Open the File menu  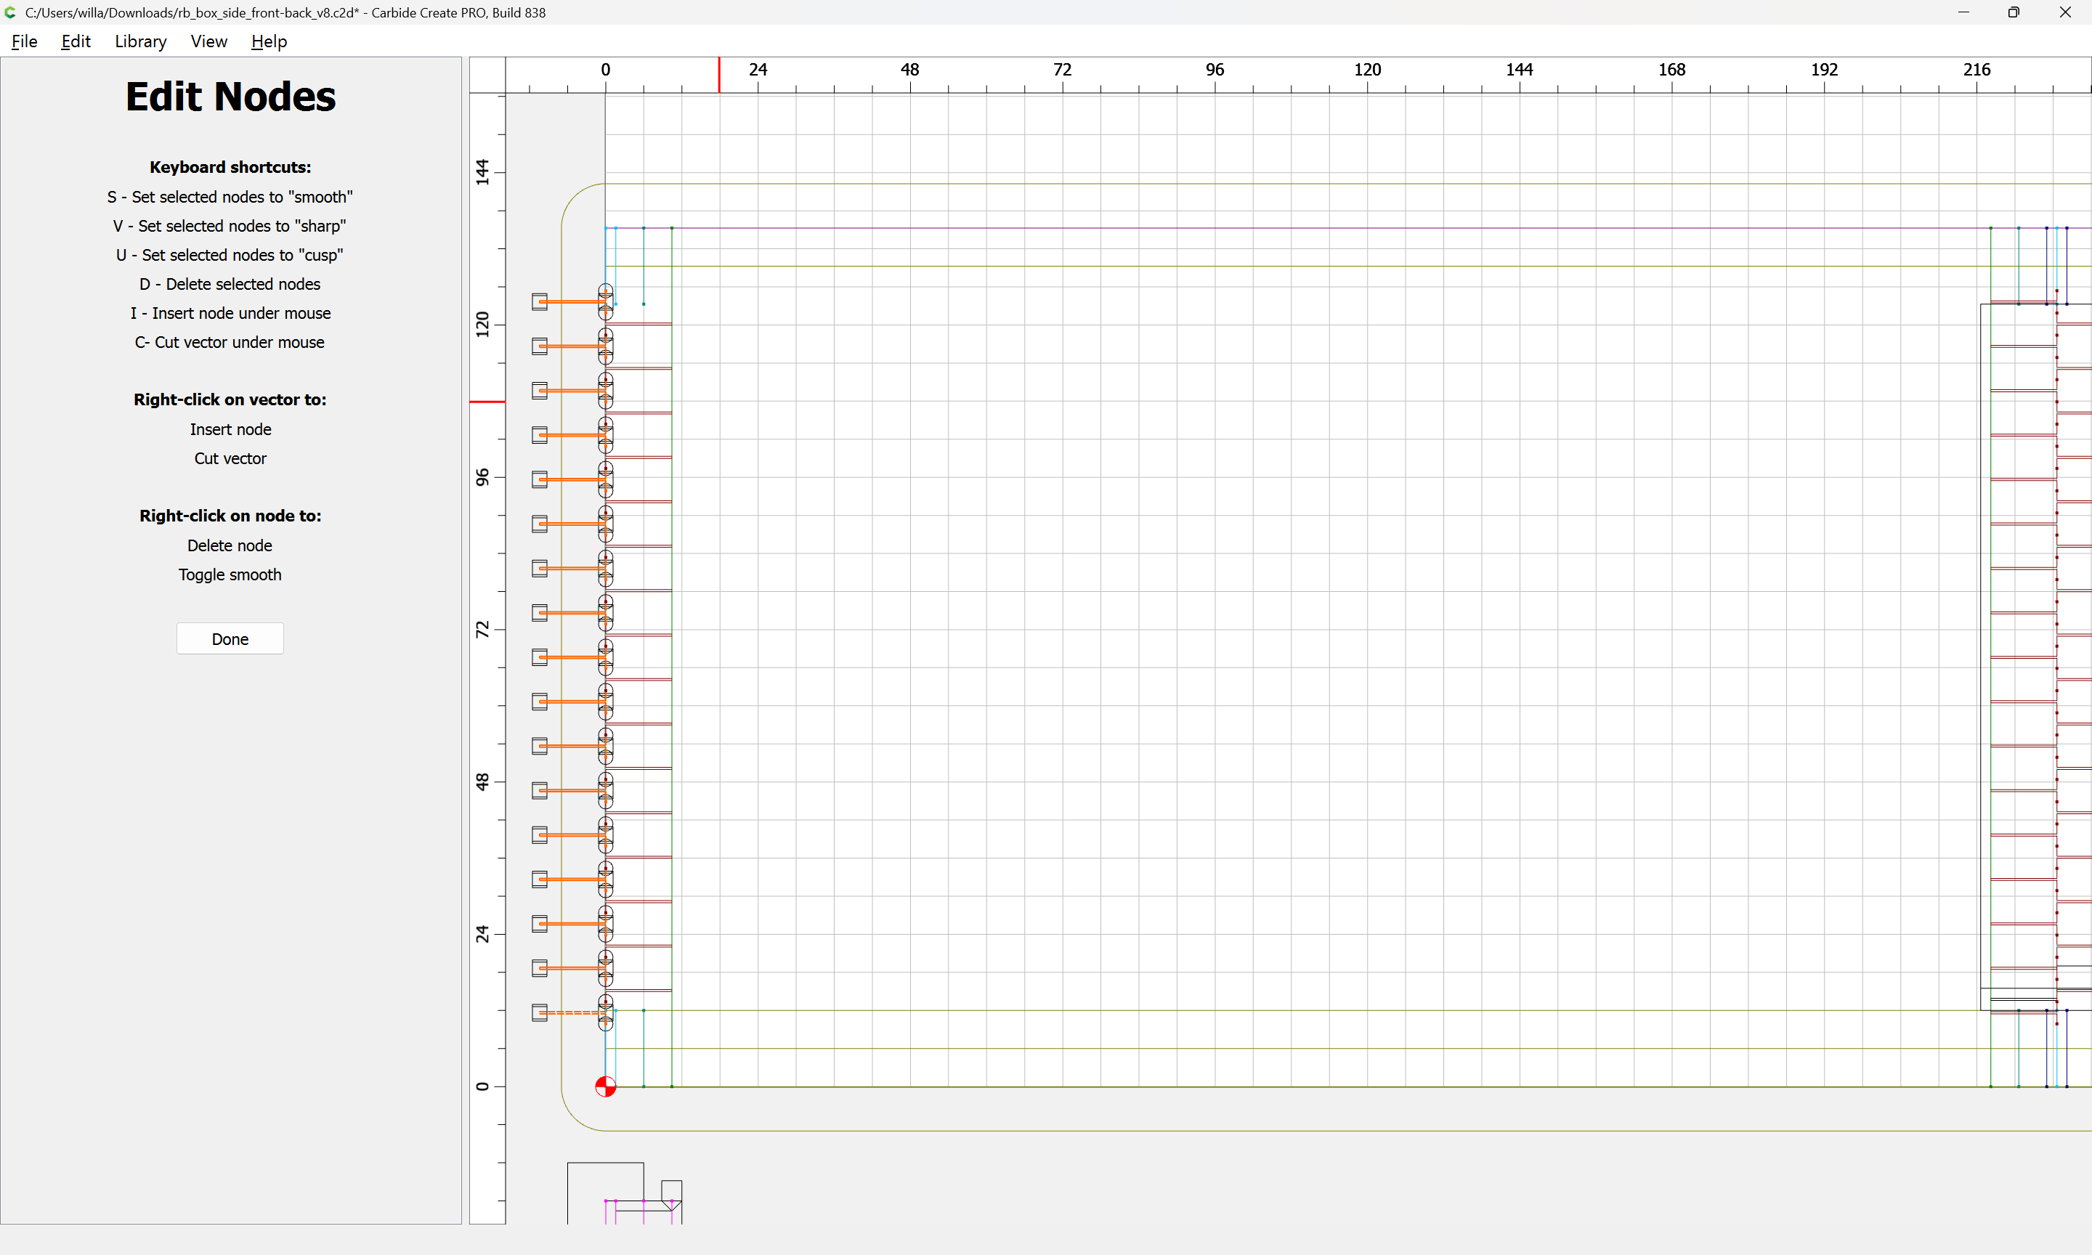click(x=24, y=41)
